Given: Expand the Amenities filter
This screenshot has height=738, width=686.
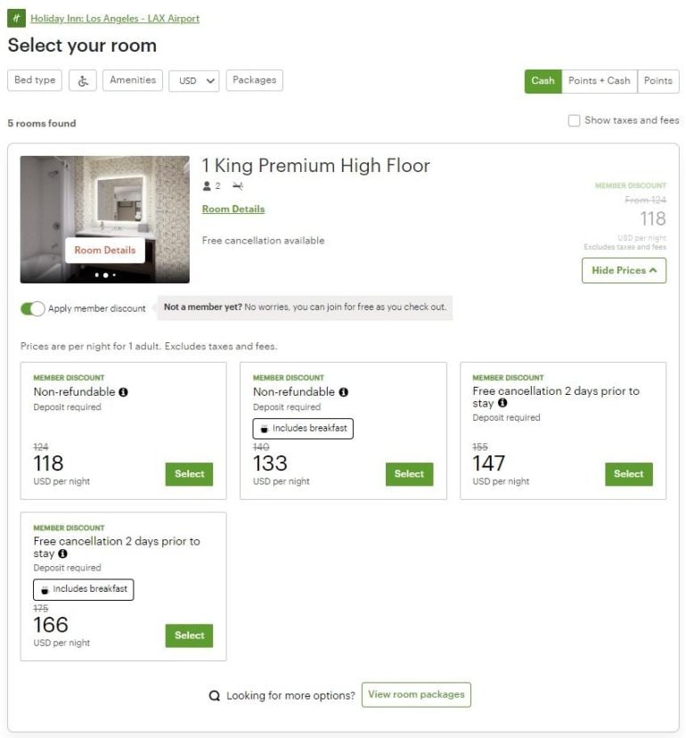Looking at the screenshot, I should click(133, 80).
